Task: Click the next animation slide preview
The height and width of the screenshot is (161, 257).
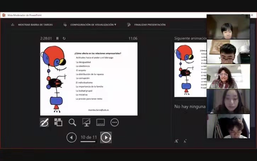Action: point(190,70)
